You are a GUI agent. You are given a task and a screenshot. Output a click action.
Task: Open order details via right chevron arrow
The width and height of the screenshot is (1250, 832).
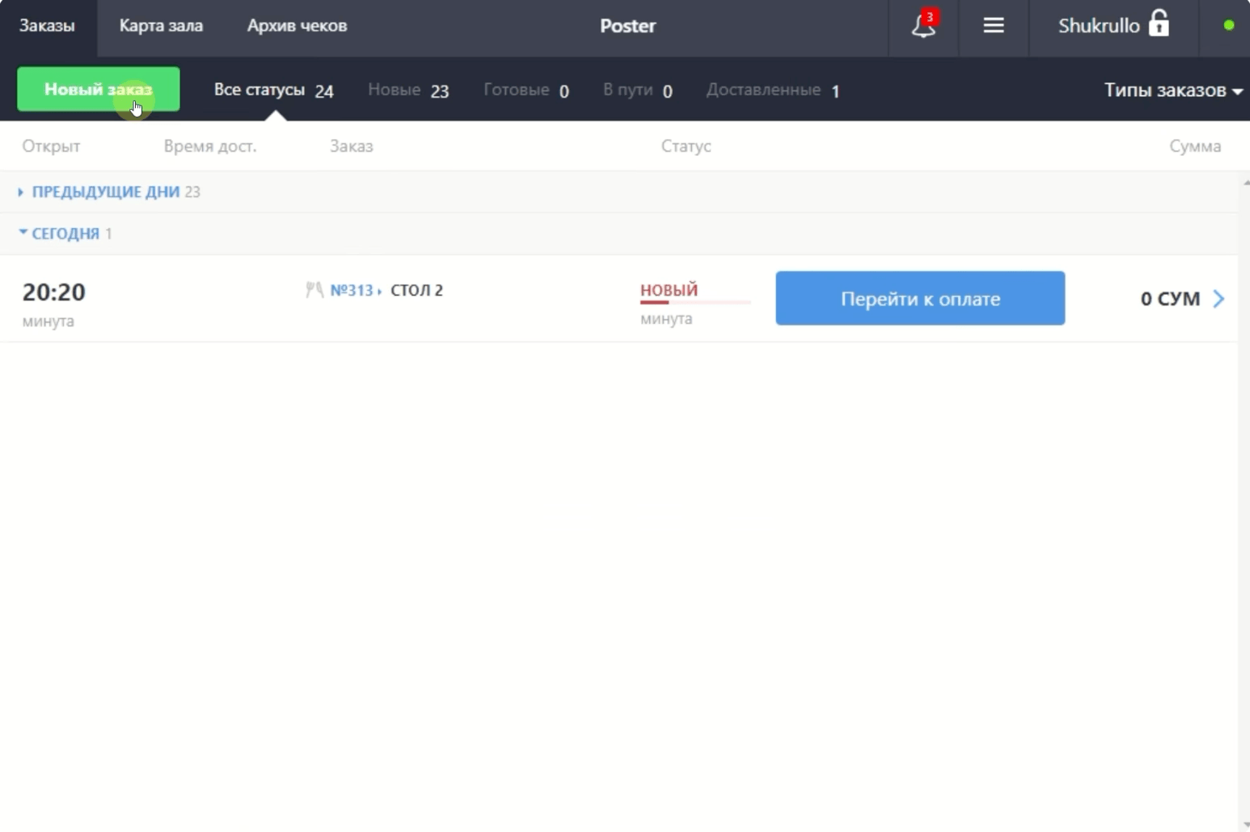coord(1218,299)
